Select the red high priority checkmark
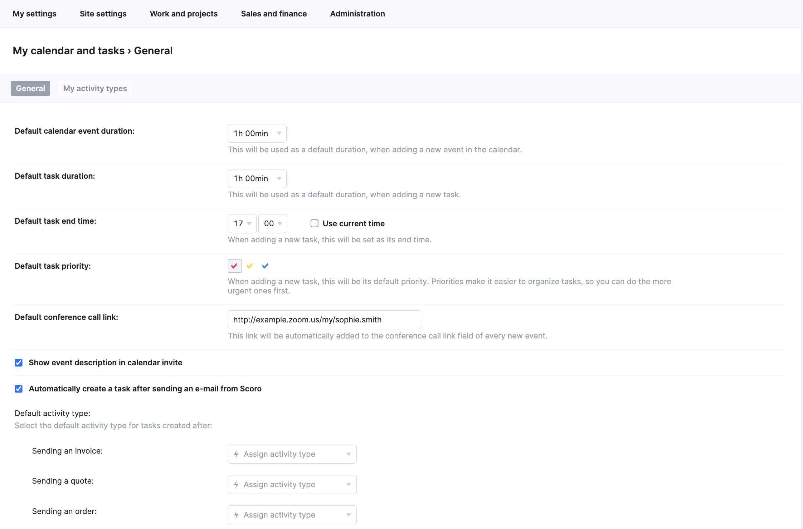803x529 pixels. pos(234,266)
